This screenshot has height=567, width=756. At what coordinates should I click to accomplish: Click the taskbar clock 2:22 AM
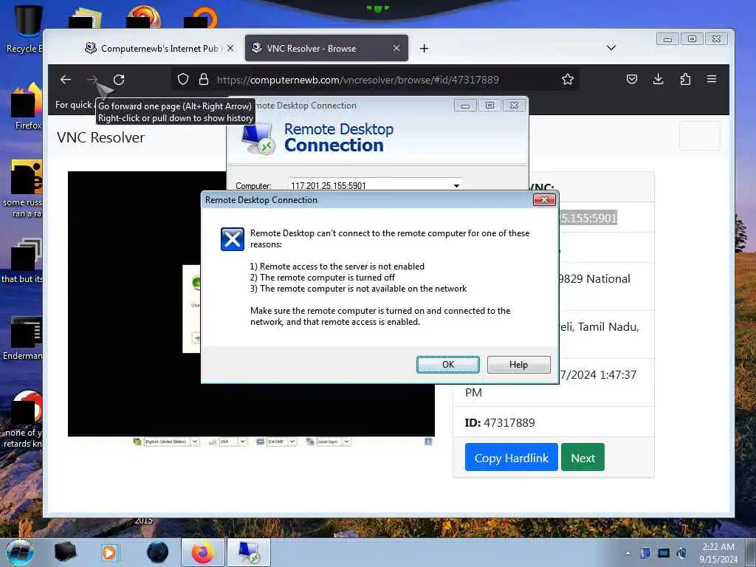pos(718,552)
